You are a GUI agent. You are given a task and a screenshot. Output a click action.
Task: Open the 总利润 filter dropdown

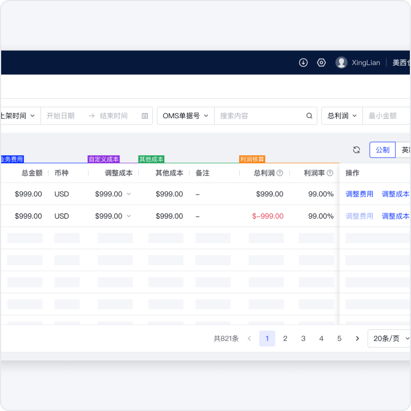coord(342,116)
